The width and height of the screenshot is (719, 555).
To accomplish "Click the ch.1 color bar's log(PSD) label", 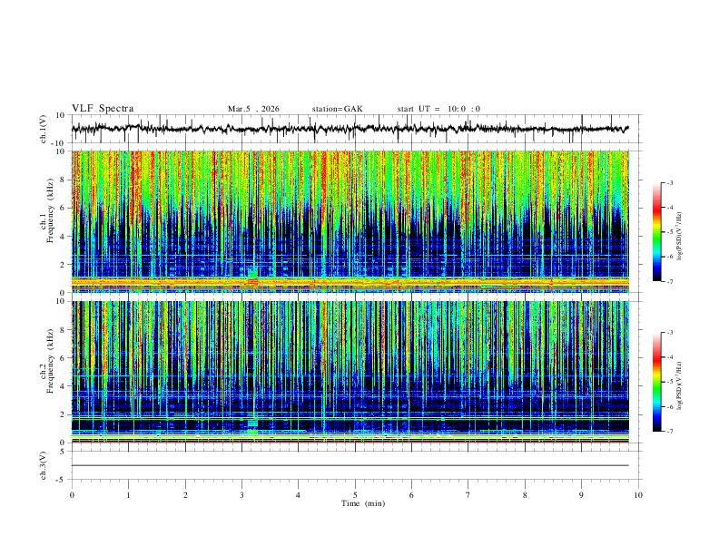I will click(679, 237).
